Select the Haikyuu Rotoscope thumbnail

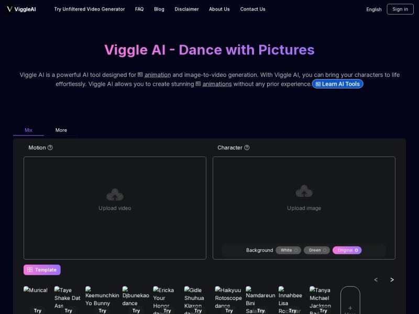(228, 298)
